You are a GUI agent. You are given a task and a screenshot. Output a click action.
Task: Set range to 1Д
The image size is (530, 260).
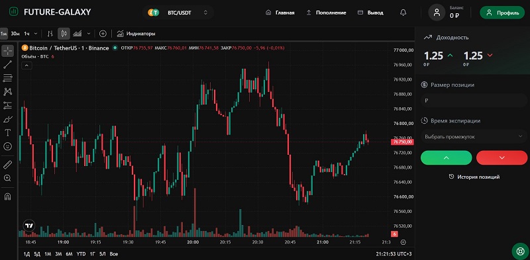pyautogui.click(x=26, y=254)
